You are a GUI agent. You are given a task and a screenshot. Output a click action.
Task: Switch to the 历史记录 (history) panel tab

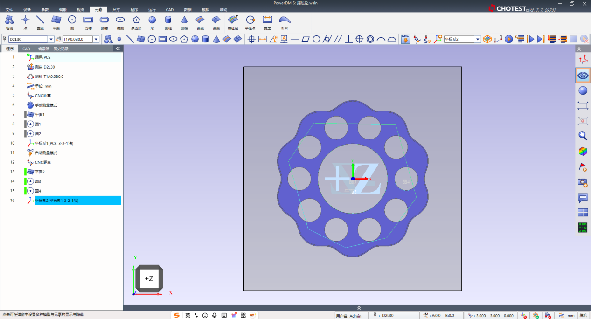coord(61,49)
